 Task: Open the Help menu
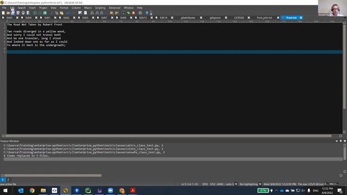click(x=140, y=8)
